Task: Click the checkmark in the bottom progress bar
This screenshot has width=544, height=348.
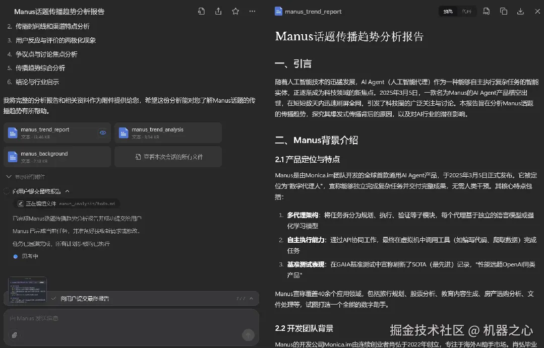Action: 54,298
